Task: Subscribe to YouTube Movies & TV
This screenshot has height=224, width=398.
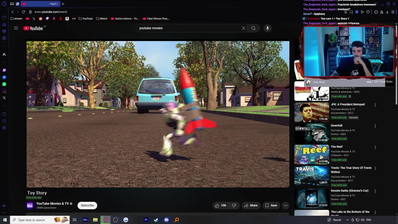Action: (87, 205)
